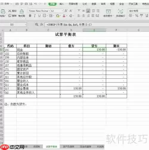This screenshot has height=150, width=149.
Task: Select the 借方 header cell
Action: click(x=71, y=46)
